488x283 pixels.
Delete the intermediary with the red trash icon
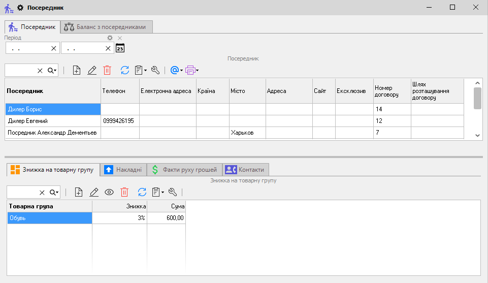click(107, 71)
